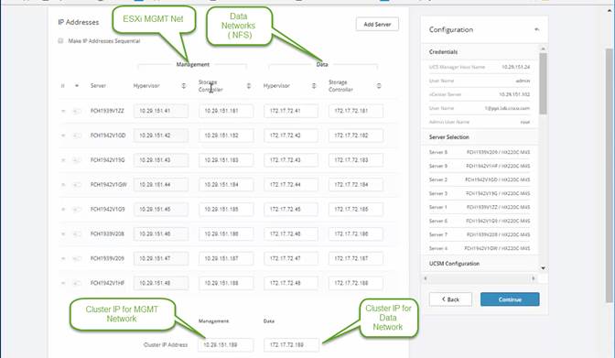615x358 pixels.
Task: Click data hypervisor field 172.17.72.41
Action: [291, 111]
